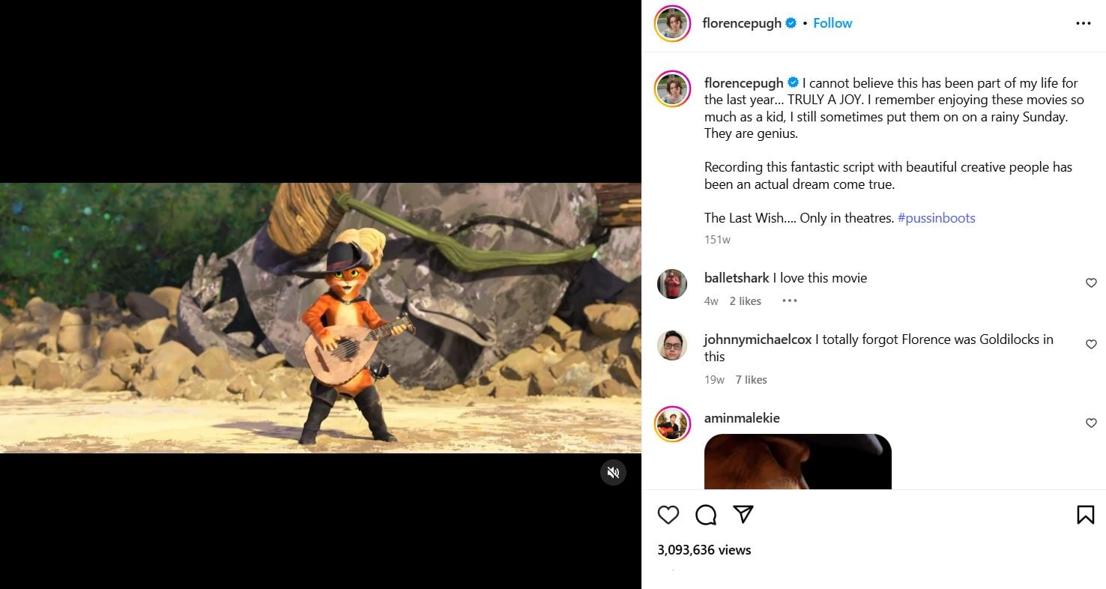Screen dimensions: 1106x589
Task: Open the three-dot more options menu in the header
Action: click(x=1083, y=23)
